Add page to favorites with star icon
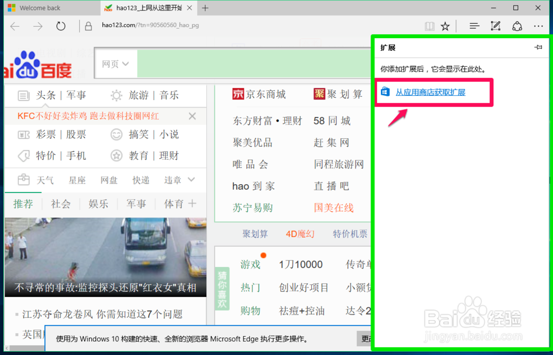The image size is (553, 355). pos(445,26)
